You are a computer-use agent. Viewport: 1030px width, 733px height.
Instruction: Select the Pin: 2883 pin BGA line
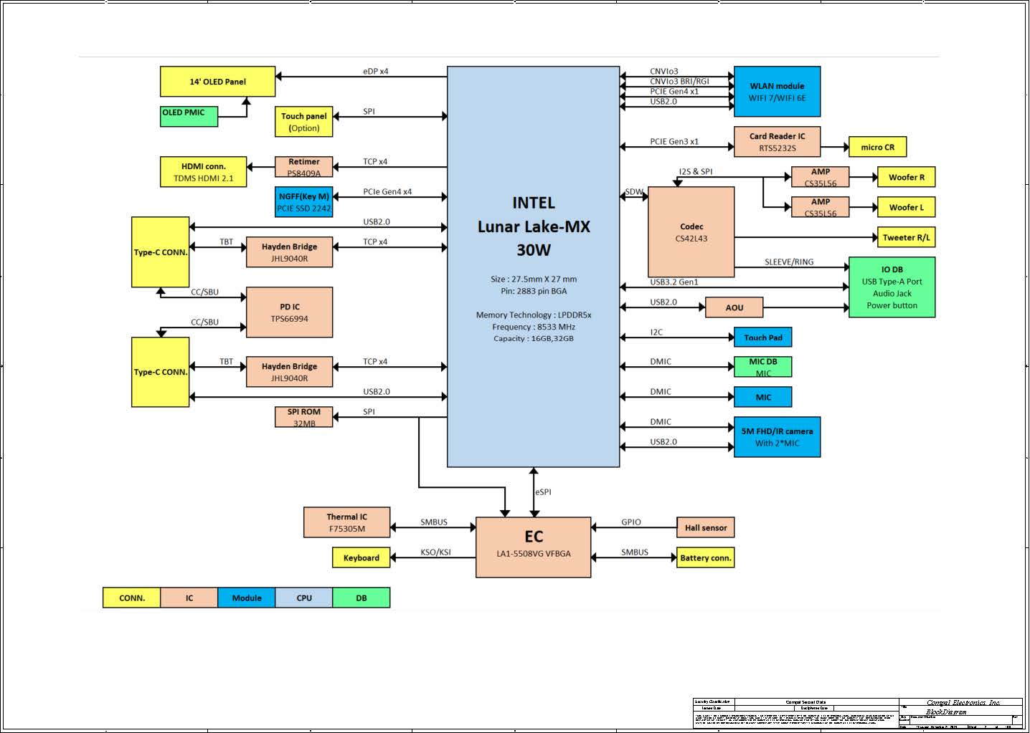(x=534, y=292)
